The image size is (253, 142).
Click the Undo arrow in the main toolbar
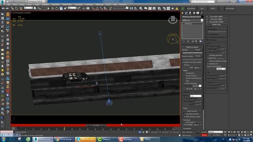point(3,8)
